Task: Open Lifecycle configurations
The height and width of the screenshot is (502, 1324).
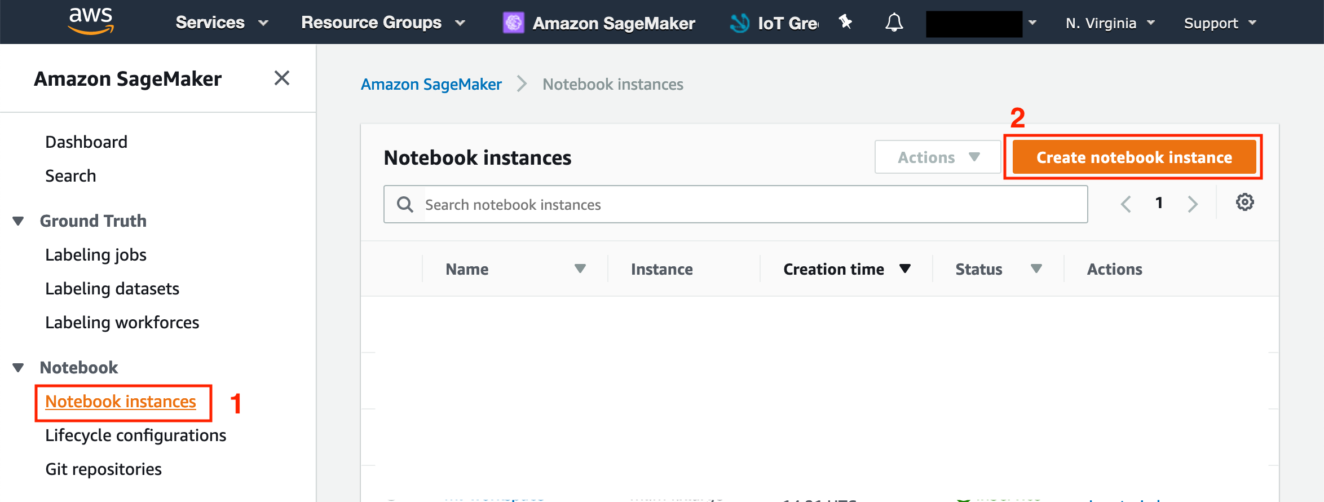Action: [135, 435]
